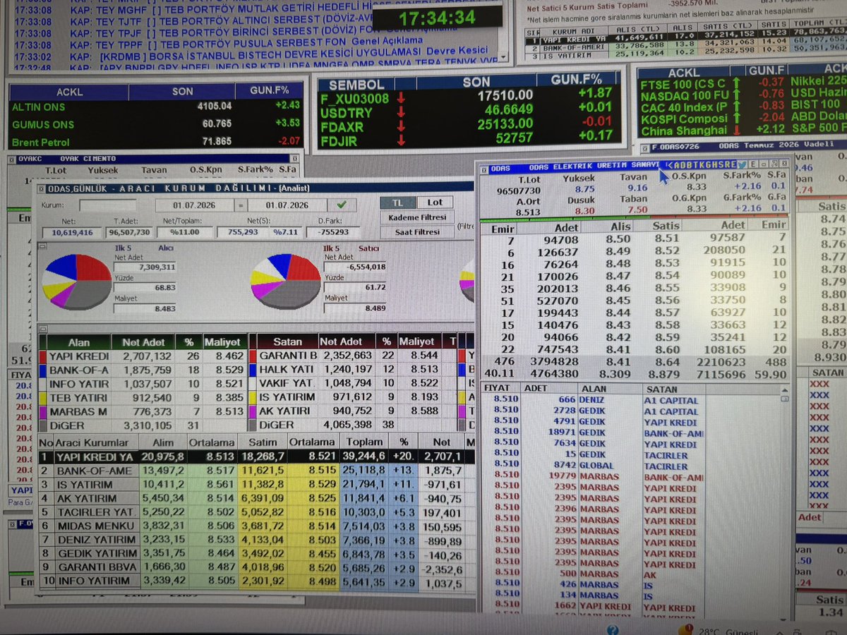847x635 pixels.
Task: Click the magenta swatch beside MARBAS M
Action: tap(42, 411)
